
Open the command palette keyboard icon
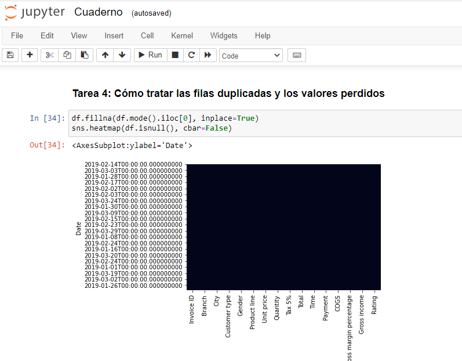(297, 55)
